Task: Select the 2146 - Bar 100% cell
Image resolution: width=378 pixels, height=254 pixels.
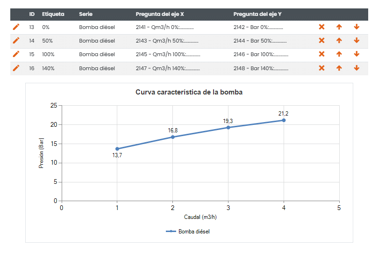Action: [261, 54]
